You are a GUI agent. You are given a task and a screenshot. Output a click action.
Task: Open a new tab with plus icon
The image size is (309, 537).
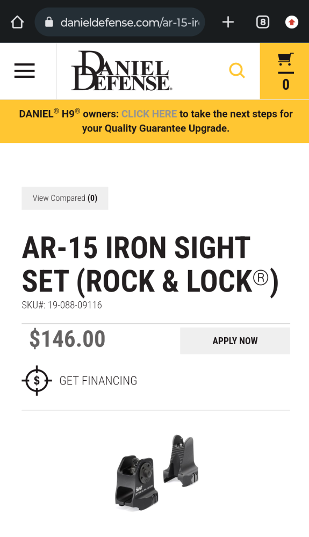tap(228, 23)
